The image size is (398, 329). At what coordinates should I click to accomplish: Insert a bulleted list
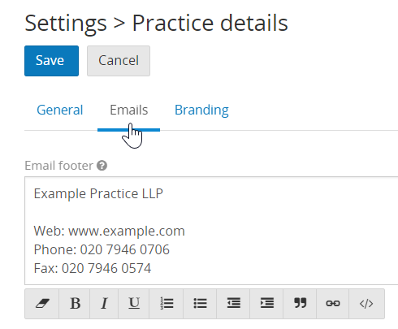tap(200, 304)
